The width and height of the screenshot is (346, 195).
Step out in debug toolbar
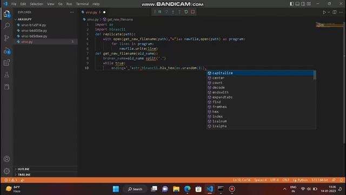point(179,12)
